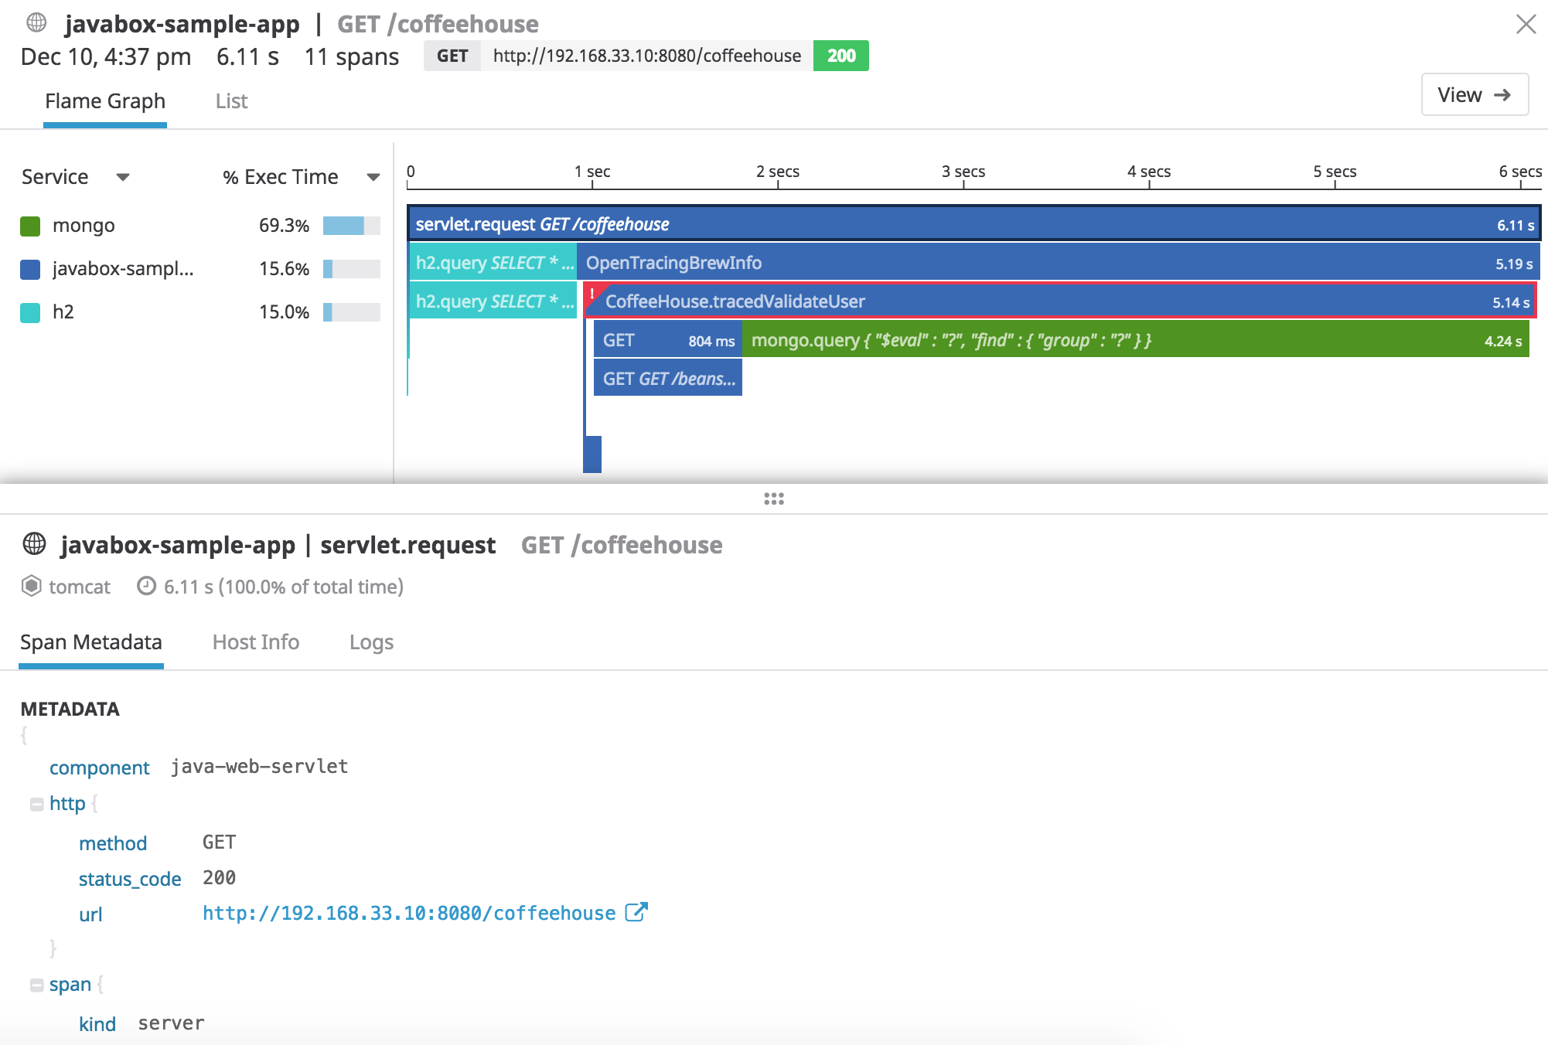The height and width of the screenshot is (1045, 1548).
Task: Click the error badge on CoffeeHouse.tracedValidateUser span
Action: (x=592, y=293)
